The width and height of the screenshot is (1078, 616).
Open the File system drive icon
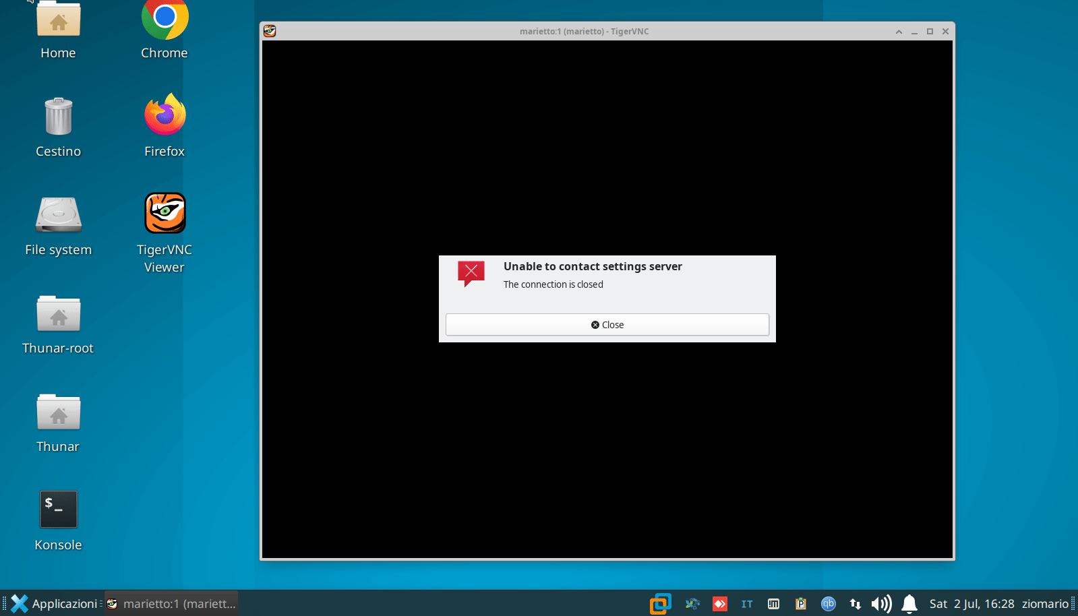tap(58, 215)
